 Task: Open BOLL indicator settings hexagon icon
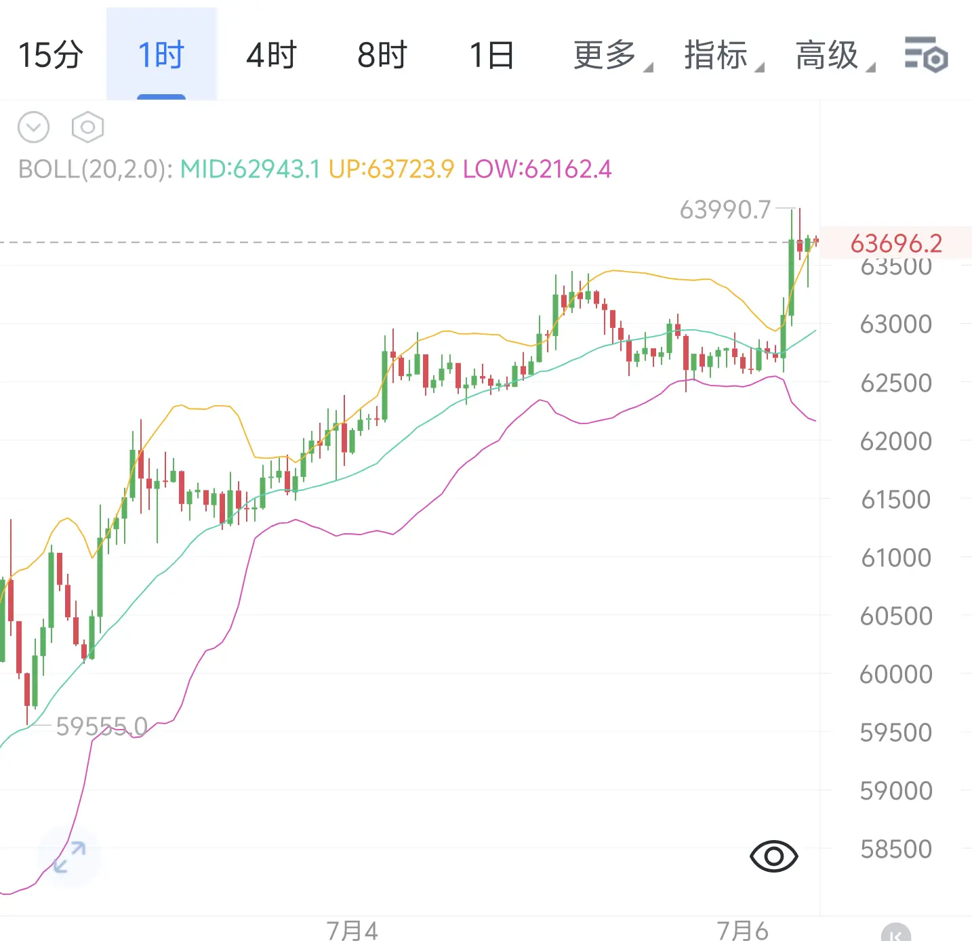coord(87,127)
